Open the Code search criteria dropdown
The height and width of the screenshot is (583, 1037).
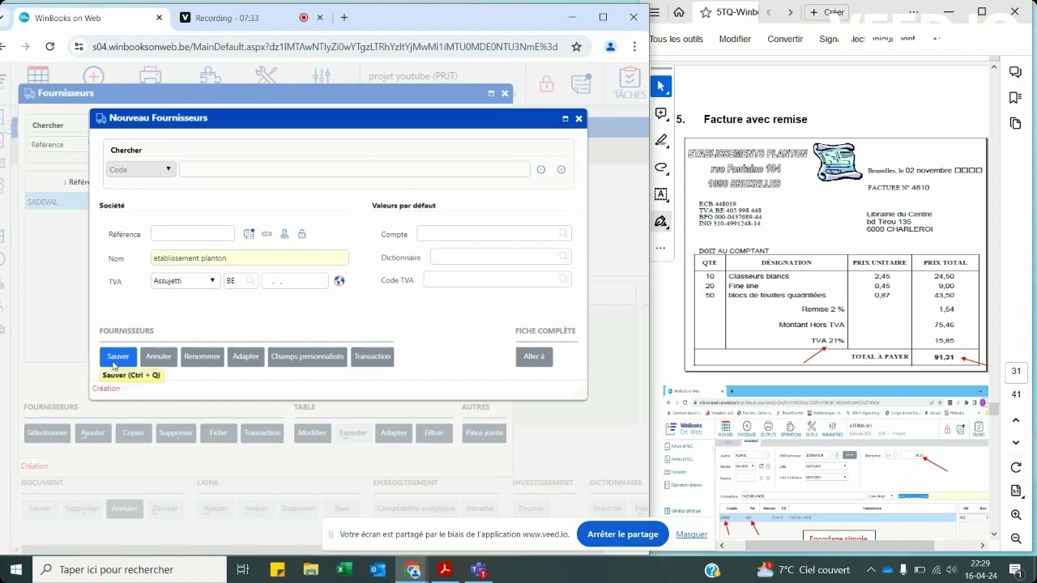(x=141, y=169)
